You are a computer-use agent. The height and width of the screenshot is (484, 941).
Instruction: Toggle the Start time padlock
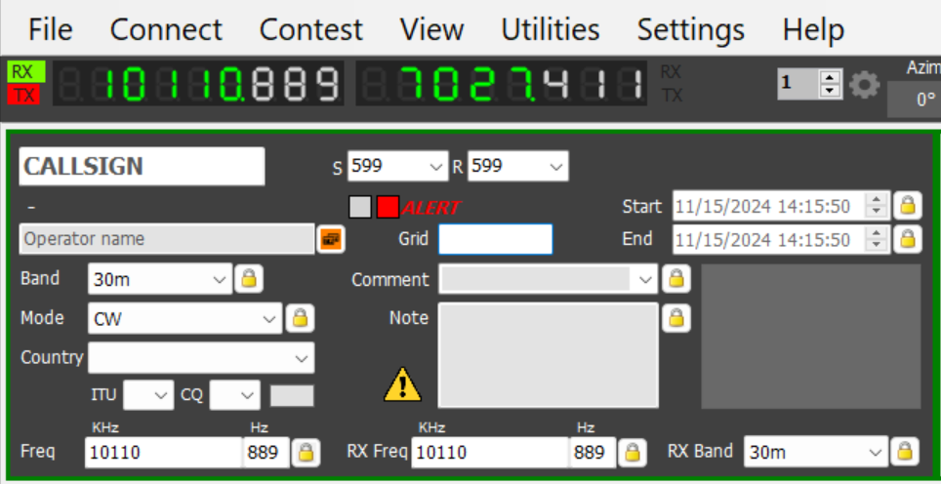tap(908, 206)
